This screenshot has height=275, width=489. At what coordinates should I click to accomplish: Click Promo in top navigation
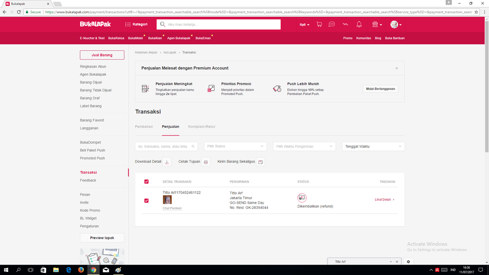pyautogui.click(x=348, y=38)
